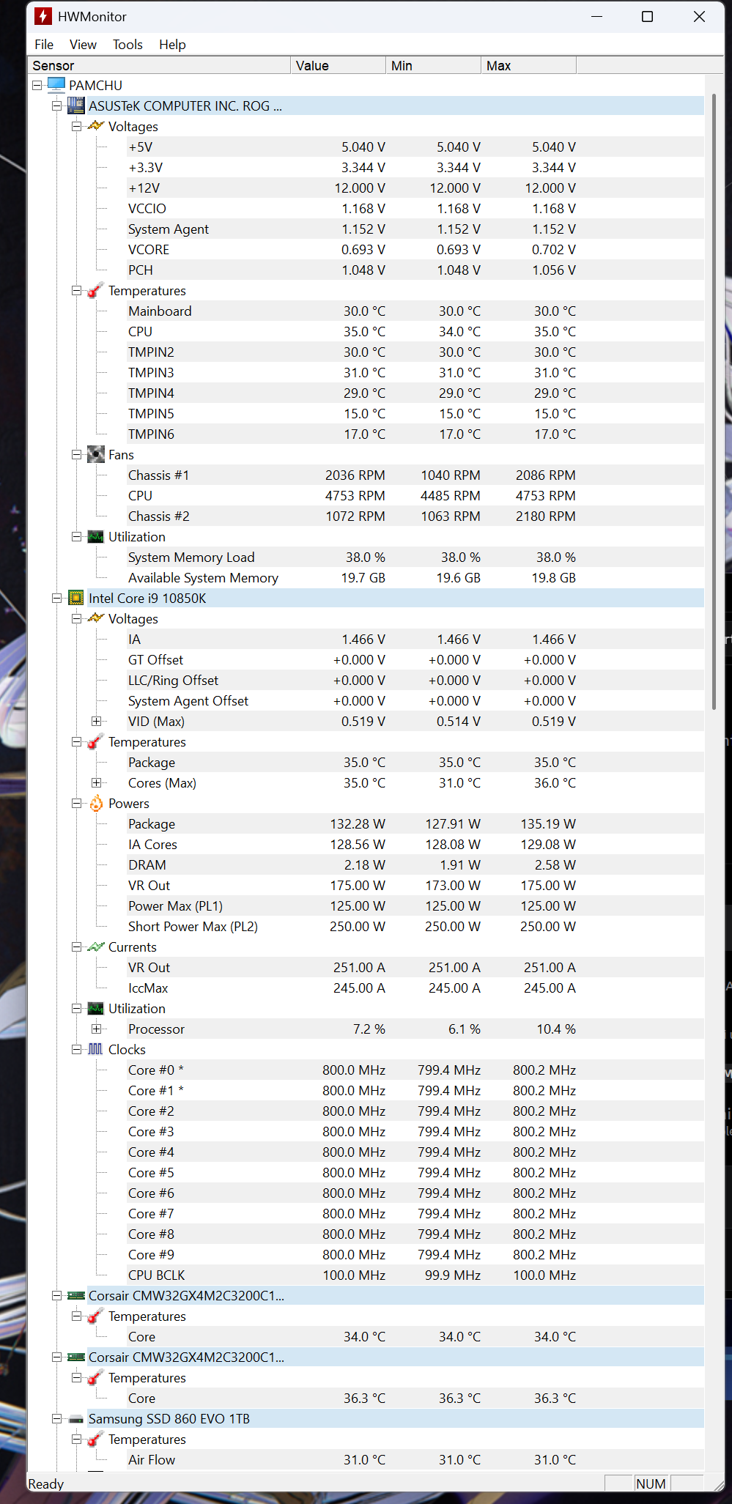Viewport: 732px width, 1504px height.
Task: Collapse the Currents group
Action: tap(76, 947)
